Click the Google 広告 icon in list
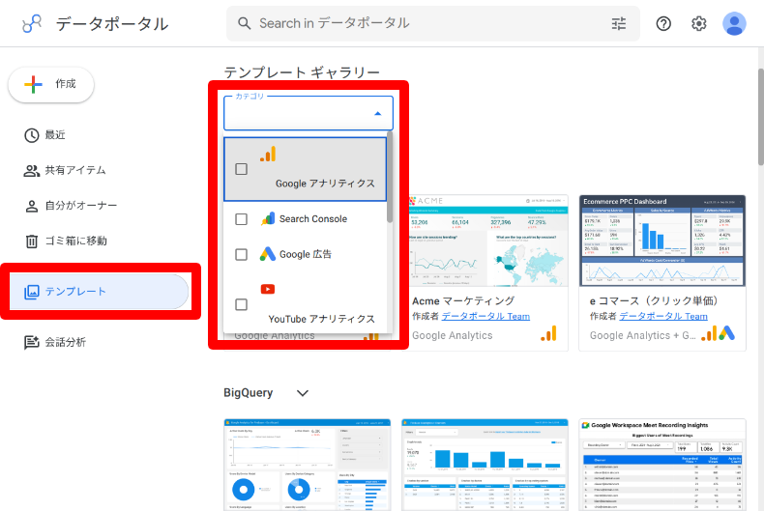764x511 pixels. pyautogui.click(x=268, y=254)
